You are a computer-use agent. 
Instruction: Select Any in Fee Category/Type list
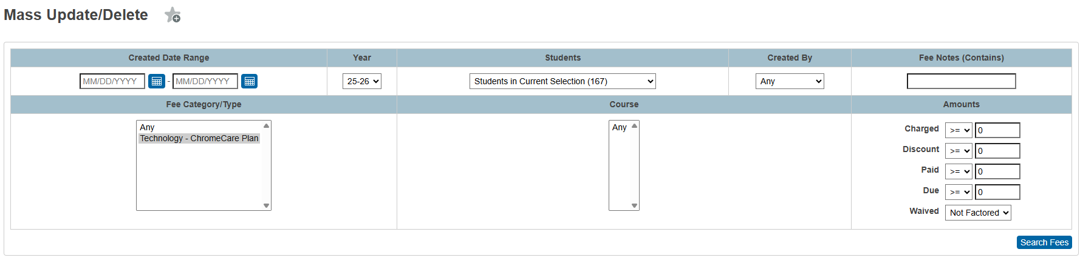click(x=148, y=127)
